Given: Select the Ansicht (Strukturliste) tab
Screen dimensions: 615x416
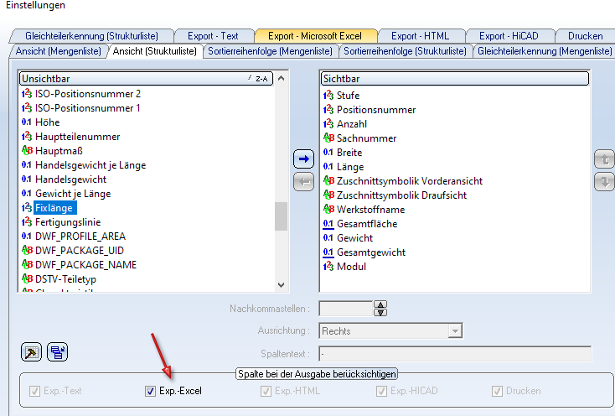Looking at the screenshot, I should coord(154,51).
